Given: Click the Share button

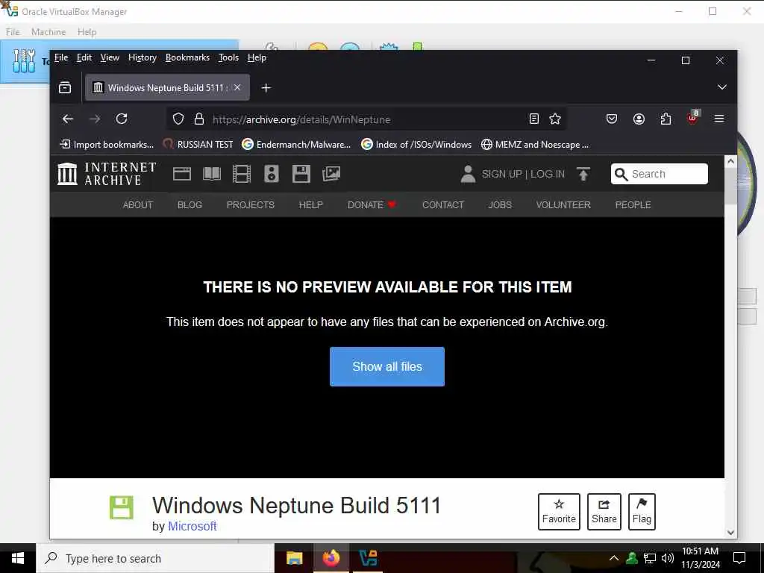Looking at the screenshot, I should click(604, 512).
